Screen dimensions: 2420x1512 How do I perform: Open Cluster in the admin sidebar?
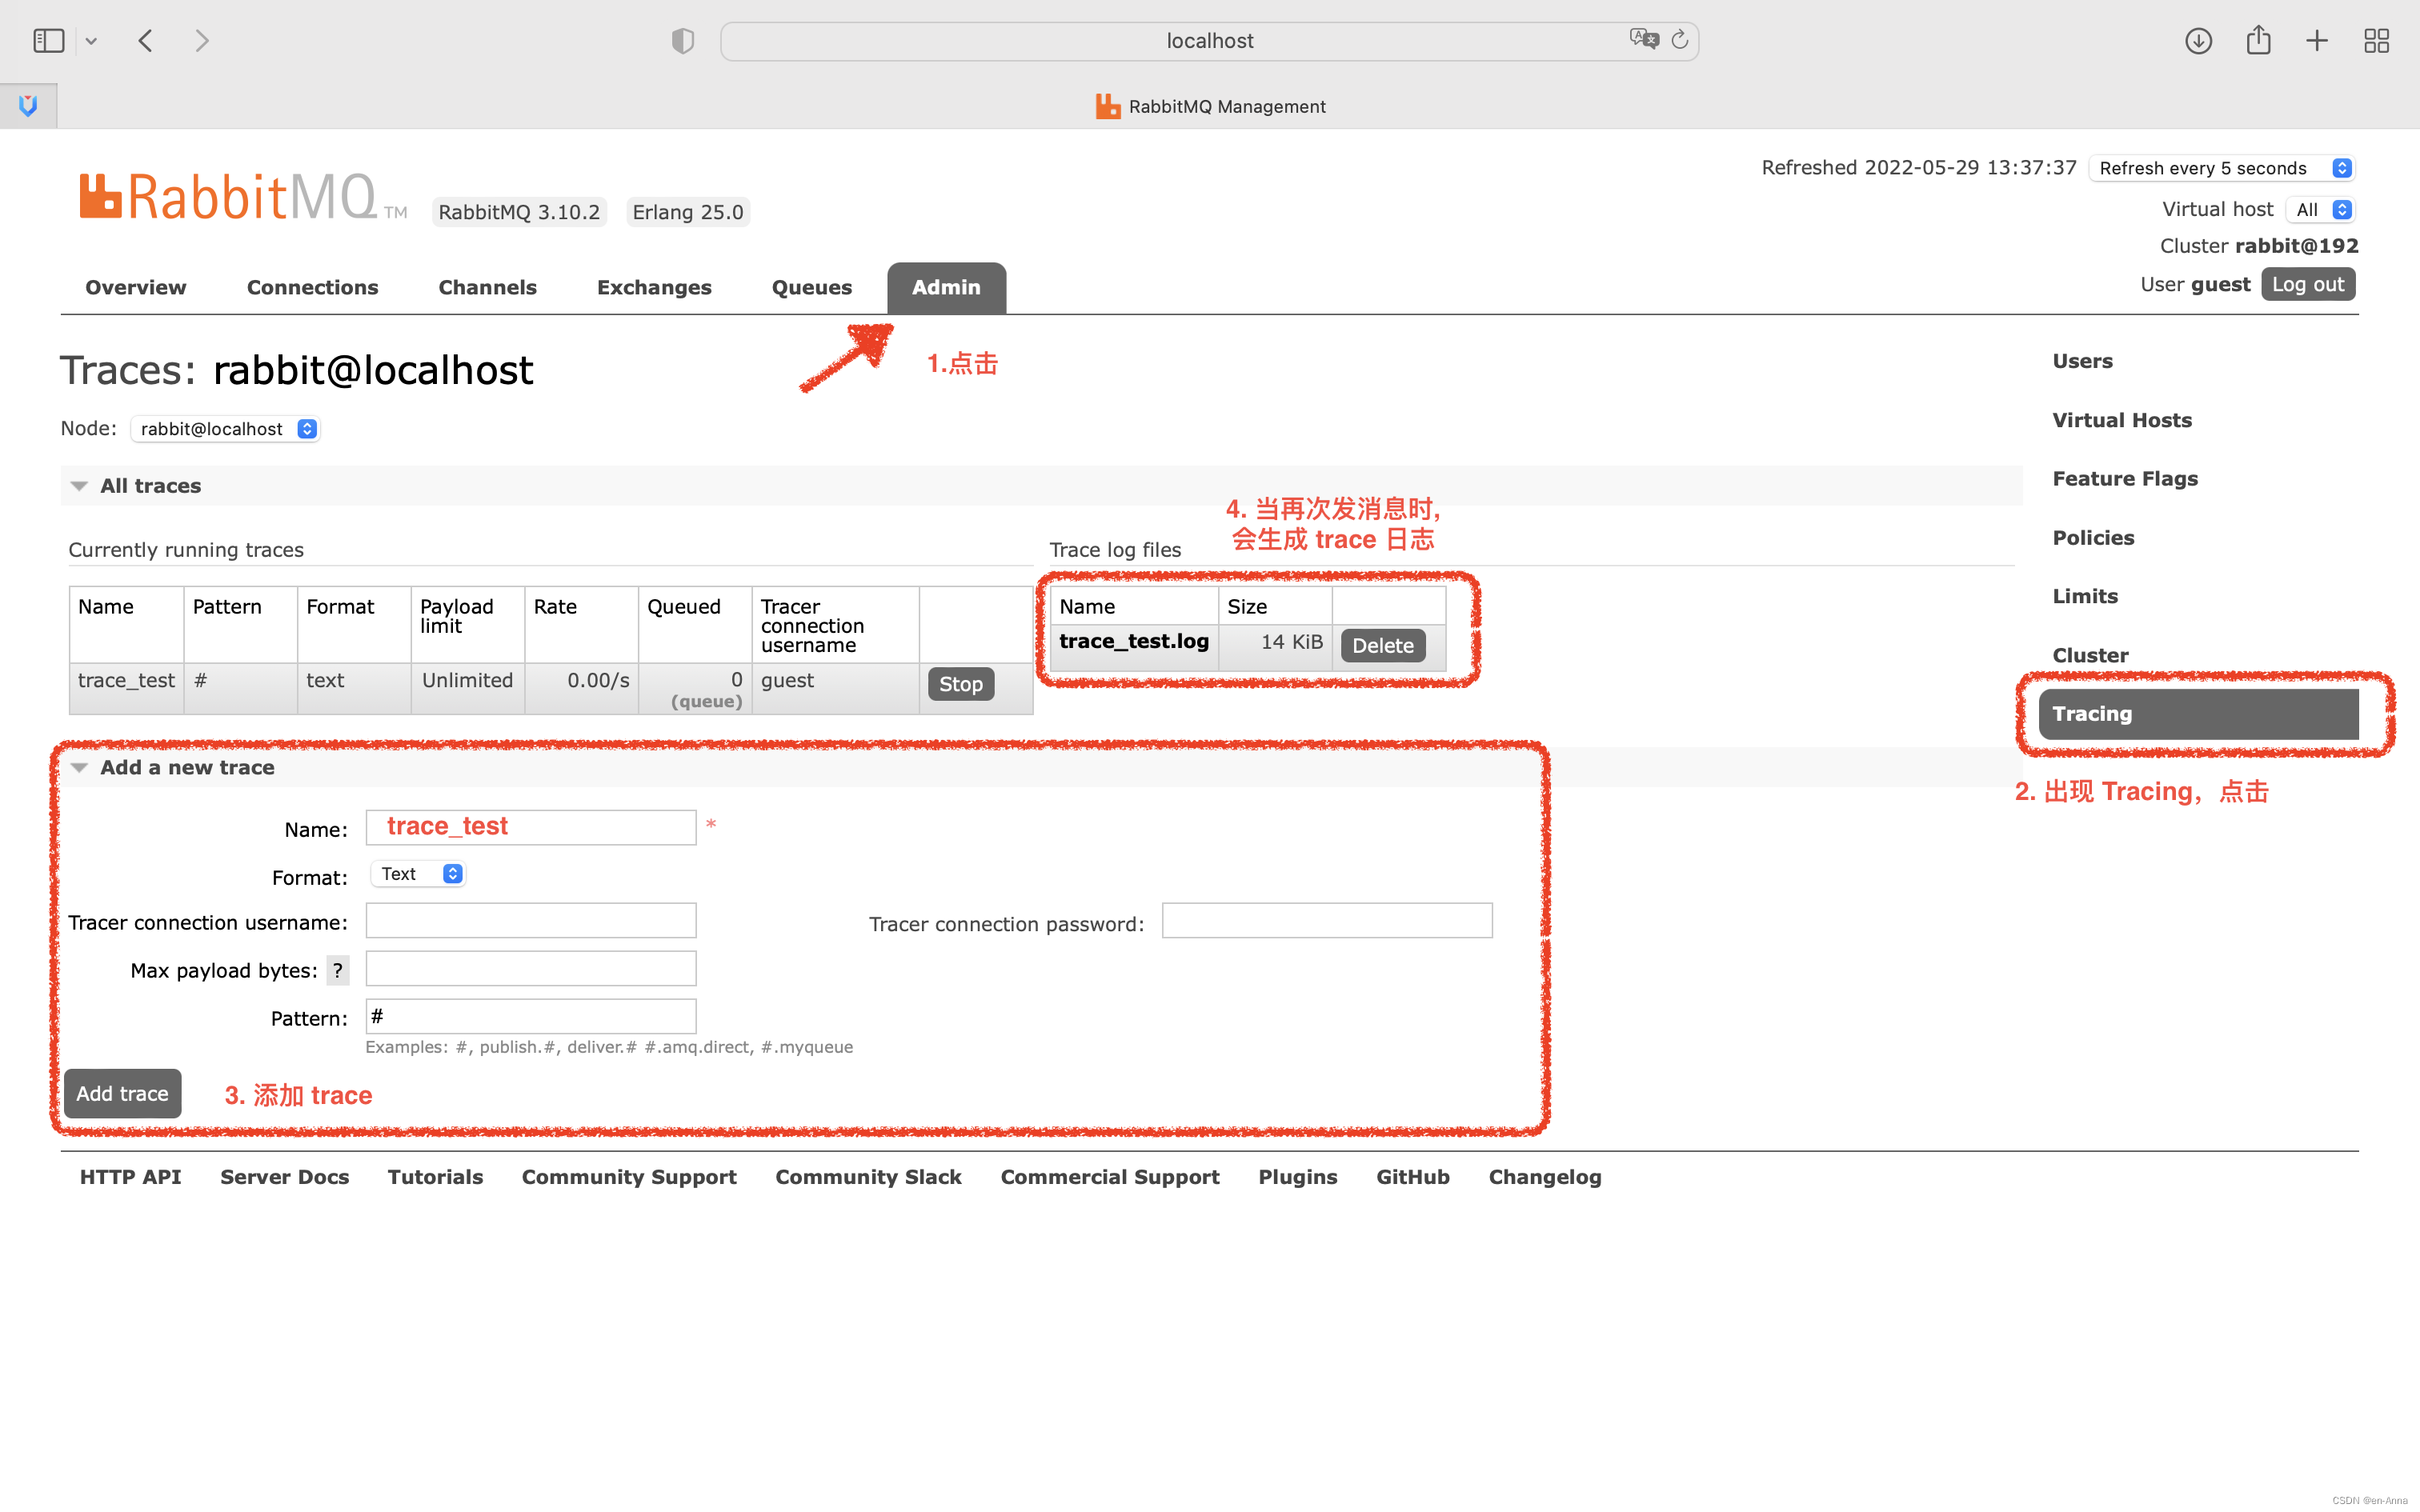[x=2090, y=655]
